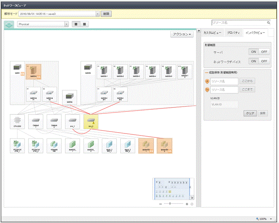The height and width of the screenshot is (223, 279).
Task: Turn サーバ impact range OFF
Action: [264, 51]
